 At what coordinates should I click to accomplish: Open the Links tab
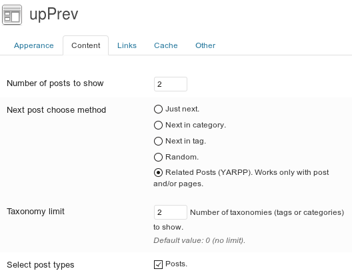pos(127,45)
